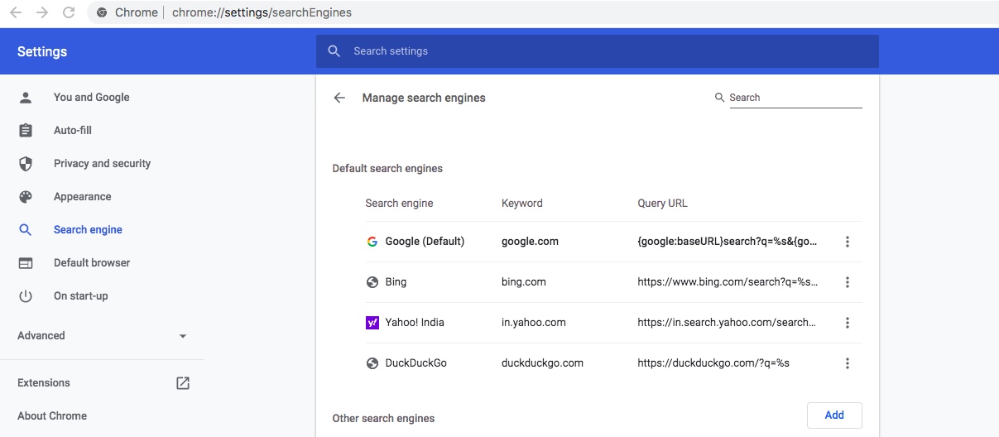Click the 'duckduckgo.com' keyword
This screenshot has width=999, height=437.
tap(542, 363)
